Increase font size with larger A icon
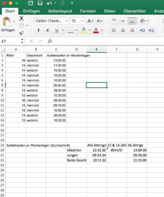Viewport: 164px width, 197px height. click(x=90, y=21)
